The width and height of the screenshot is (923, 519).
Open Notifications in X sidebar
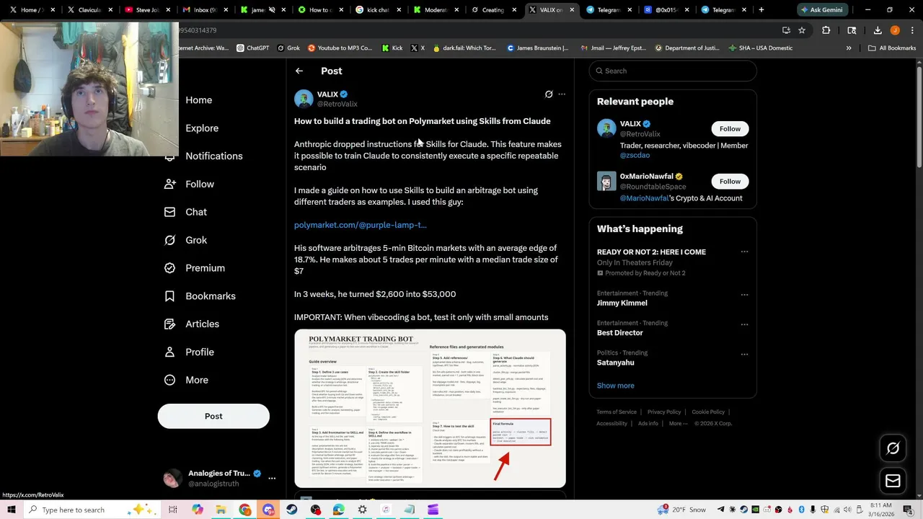214,156
